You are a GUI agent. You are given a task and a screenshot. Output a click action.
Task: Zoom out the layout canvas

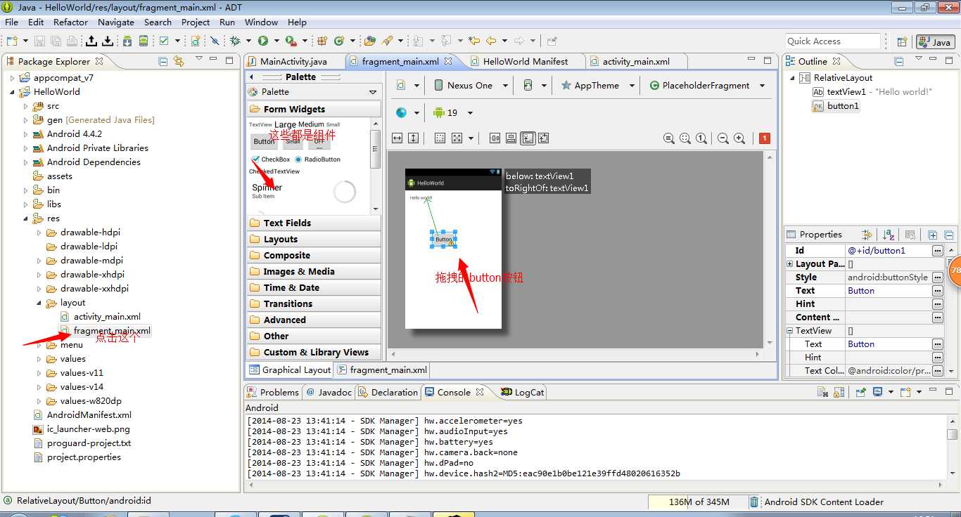(x=723, y=138)
